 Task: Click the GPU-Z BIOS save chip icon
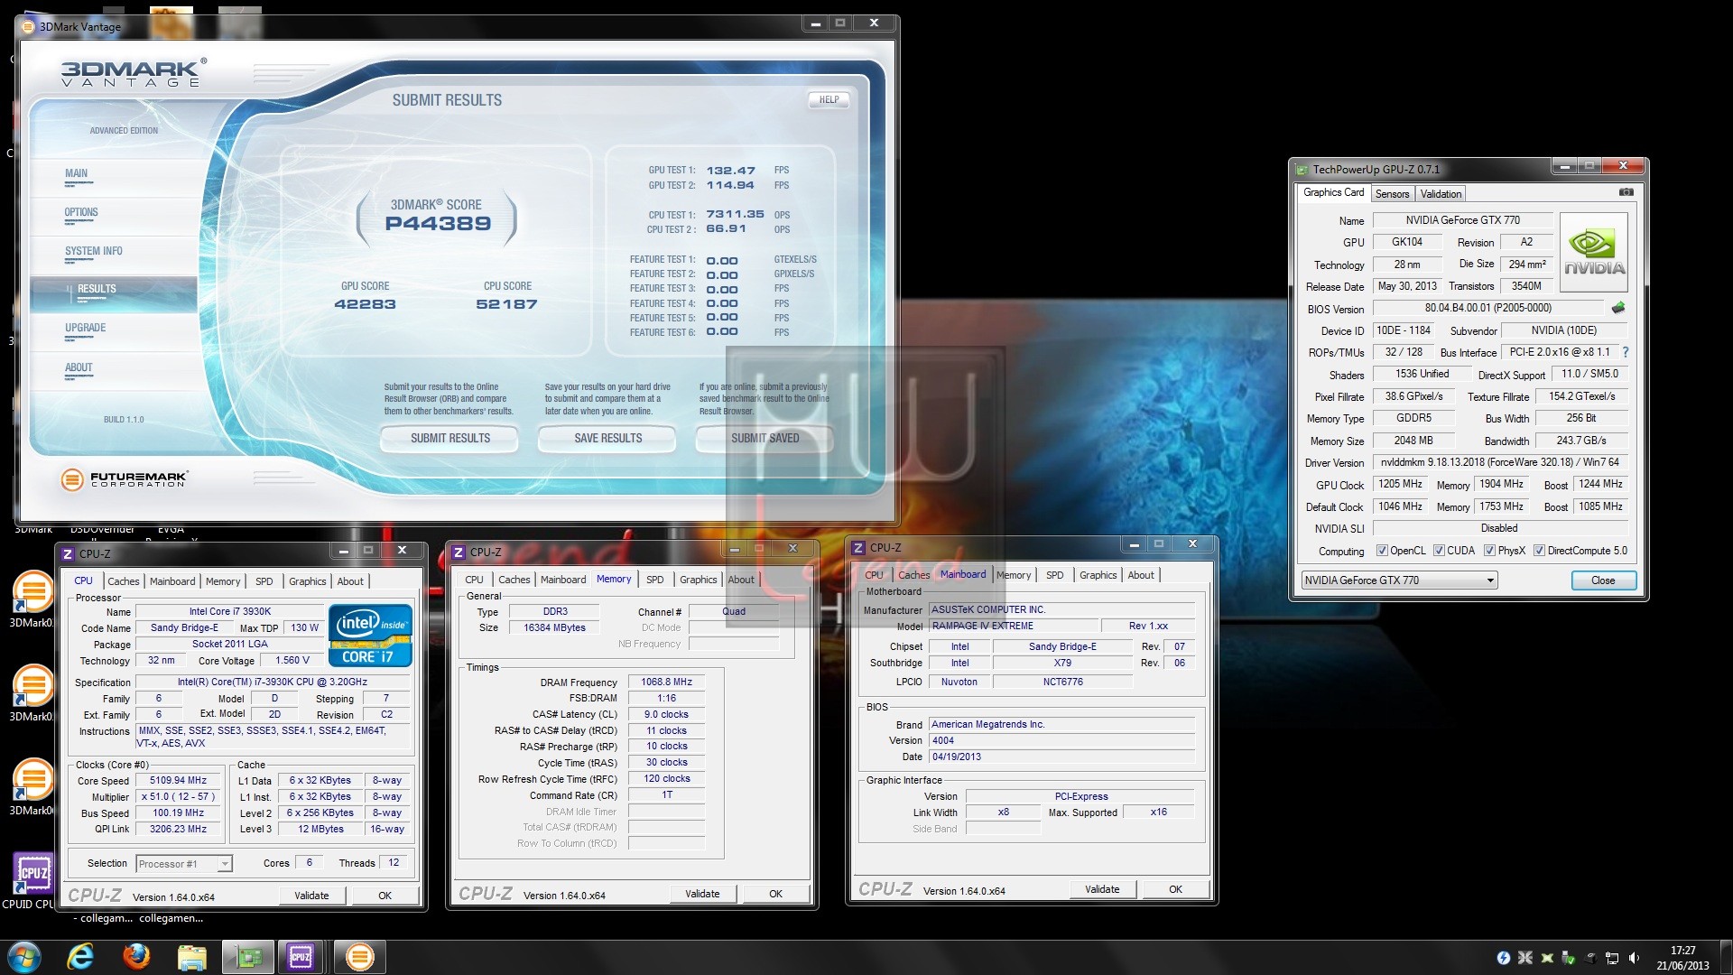[x=1617, y=308]
